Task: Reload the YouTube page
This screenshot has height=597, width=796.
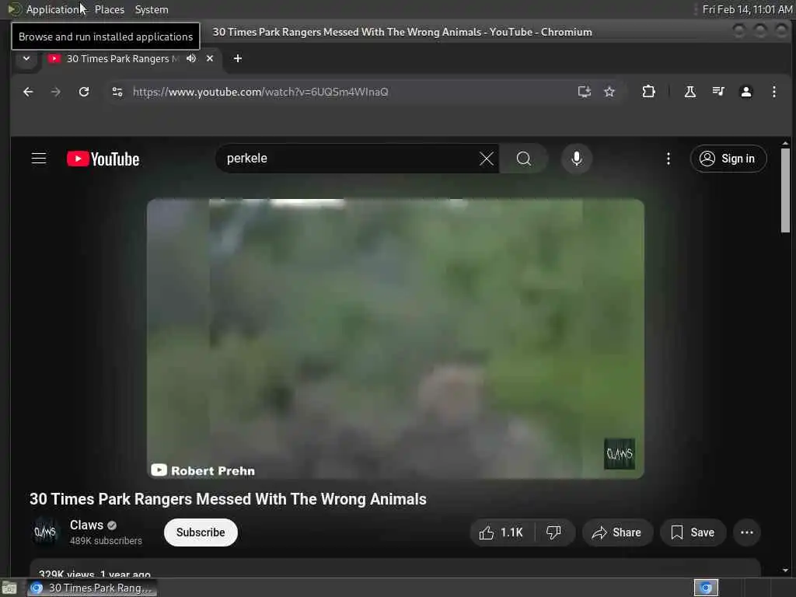Action: click(84, 92)
